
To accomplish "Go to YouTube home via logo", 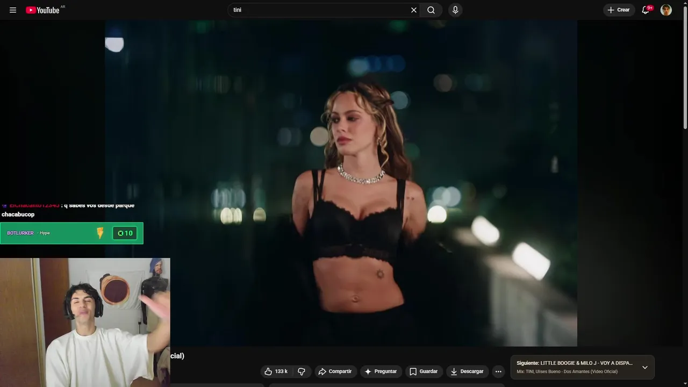I will pyautogui.click(x=42, y=10).
